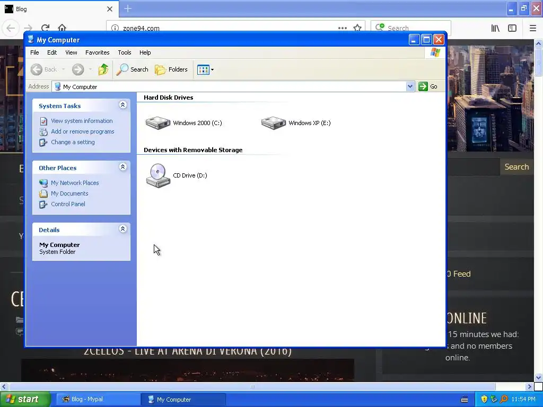Open Control Panel link
The width and height of the screenshot is (543, 407).
tap(68, 204)
